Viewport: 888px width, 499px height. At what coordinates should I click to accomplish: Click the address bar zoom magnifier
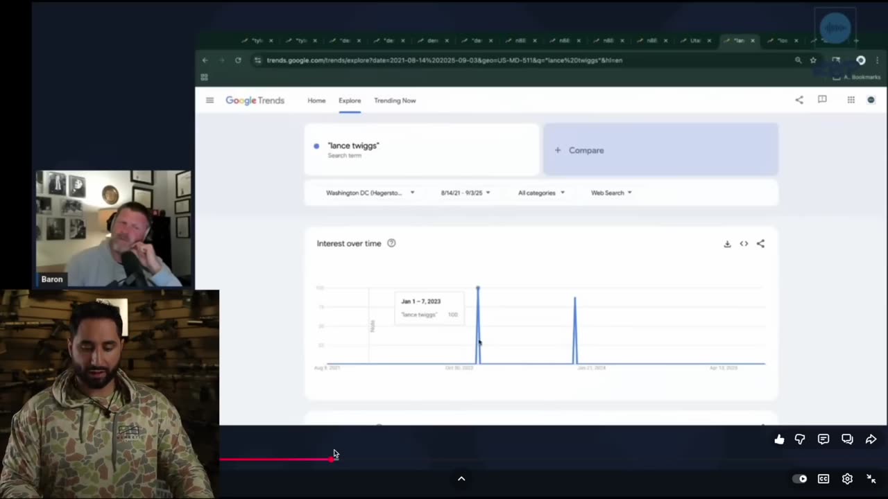click(798, 60)
